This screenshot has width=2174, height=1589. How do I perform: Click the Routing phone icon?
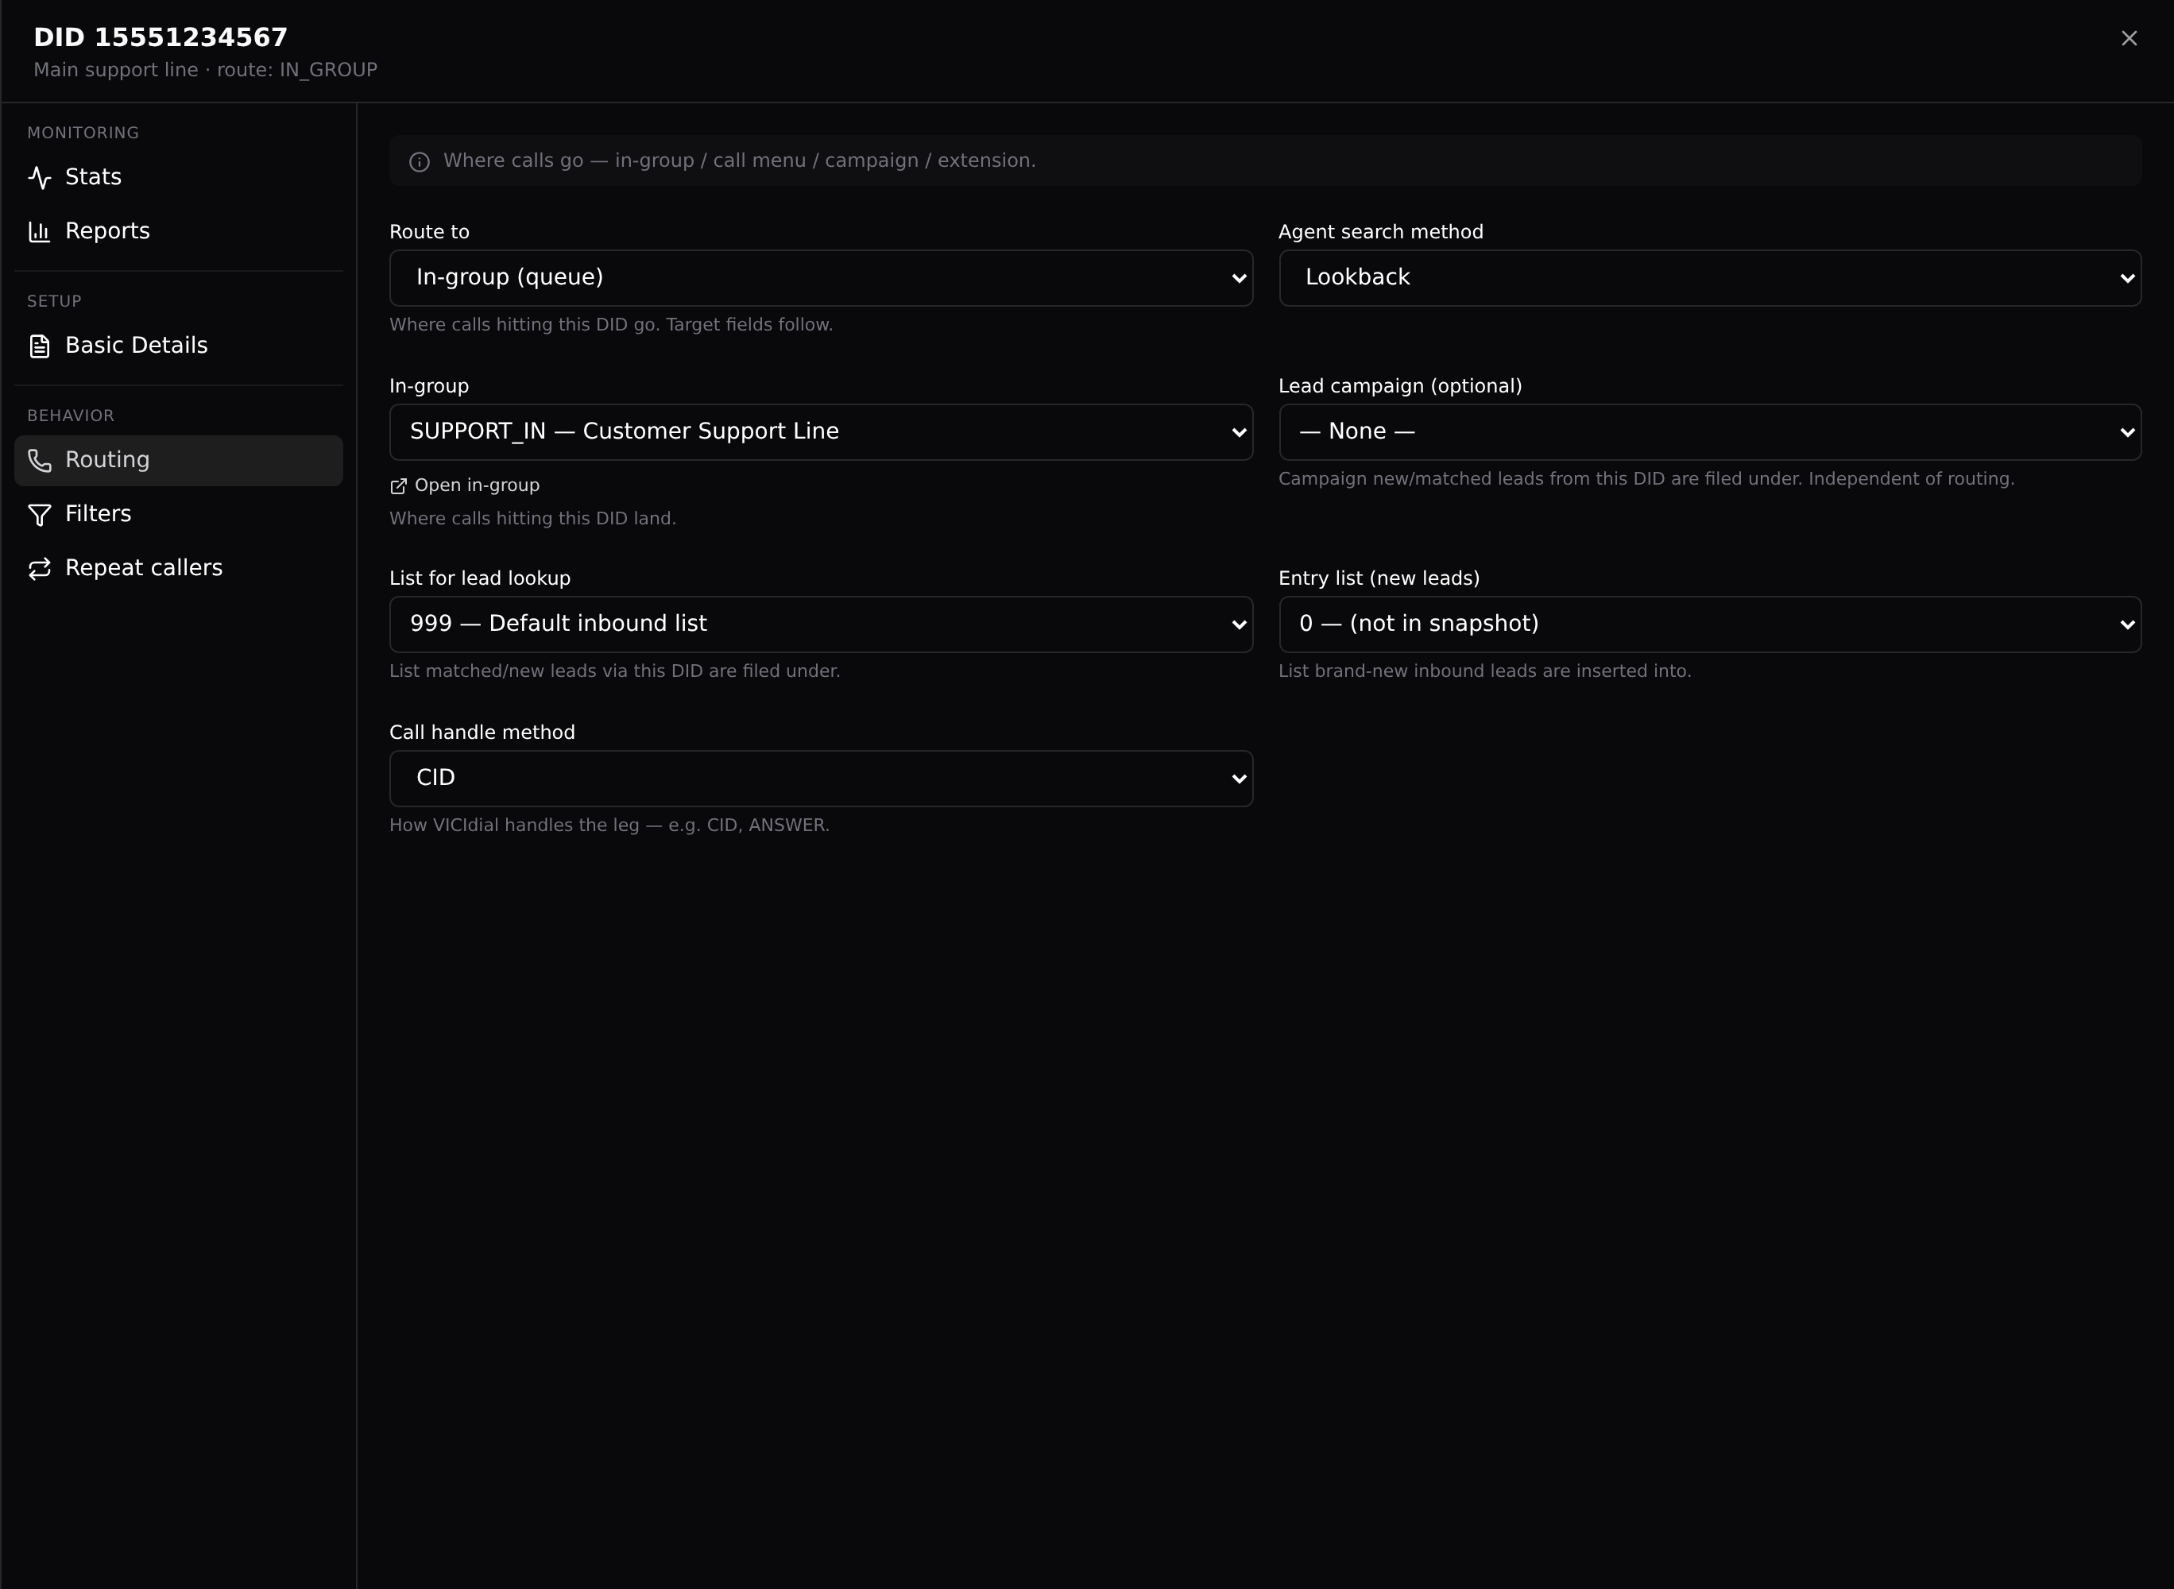tap(40, 460)
